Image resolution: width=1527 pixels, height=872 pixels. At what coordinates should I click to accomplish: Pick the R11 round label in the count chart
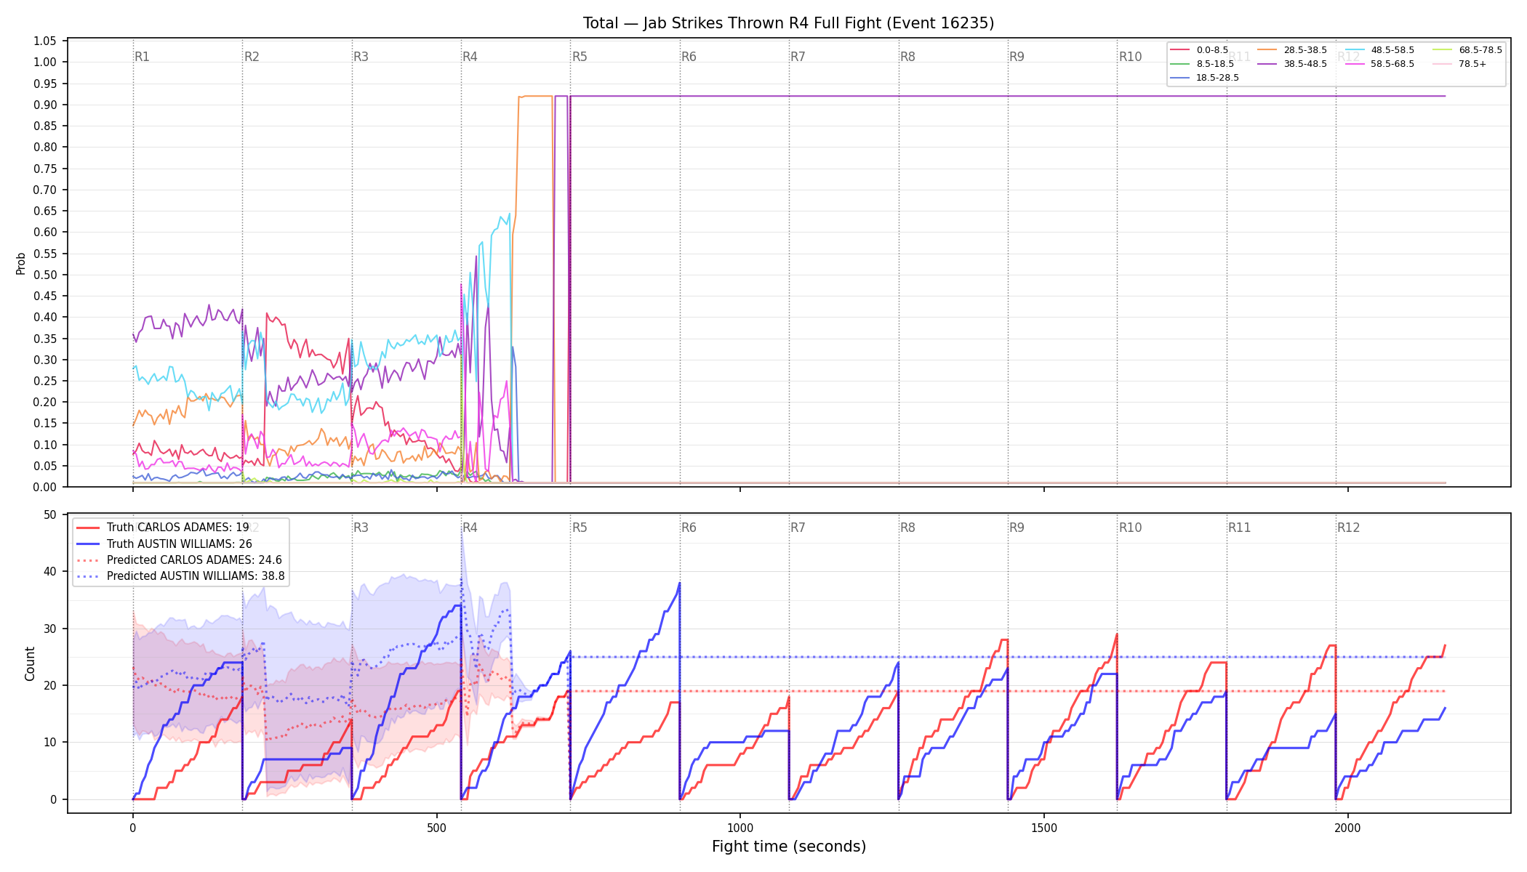pyautogui.click(x=1239, y=528)
